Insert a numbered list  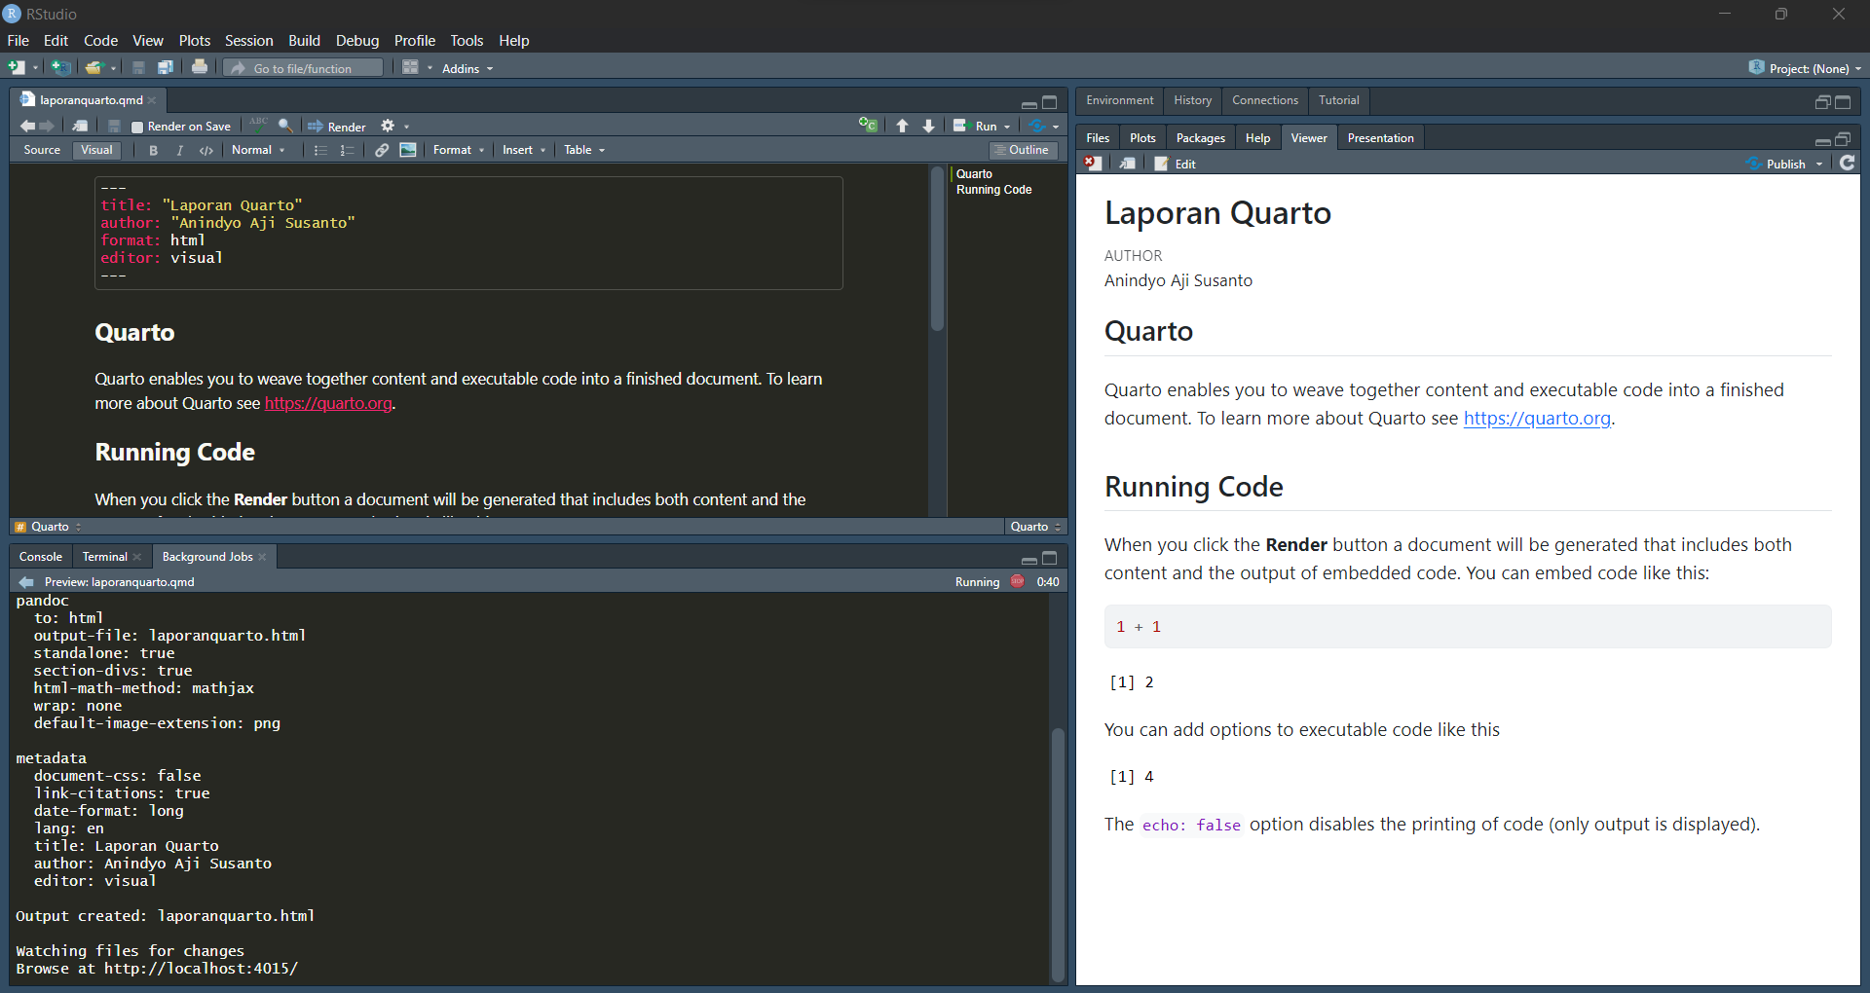[347, 150]
